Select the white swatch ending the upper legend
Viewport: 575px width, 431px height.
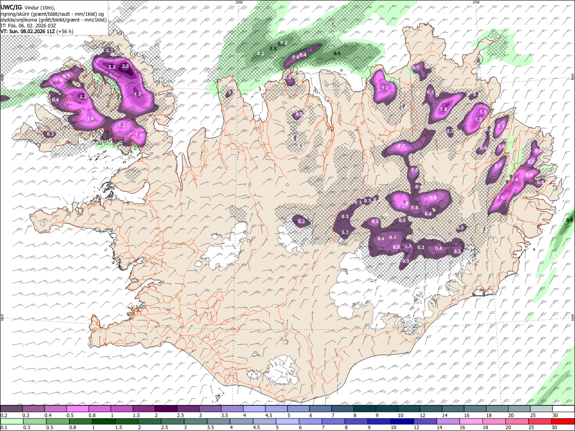563,409
